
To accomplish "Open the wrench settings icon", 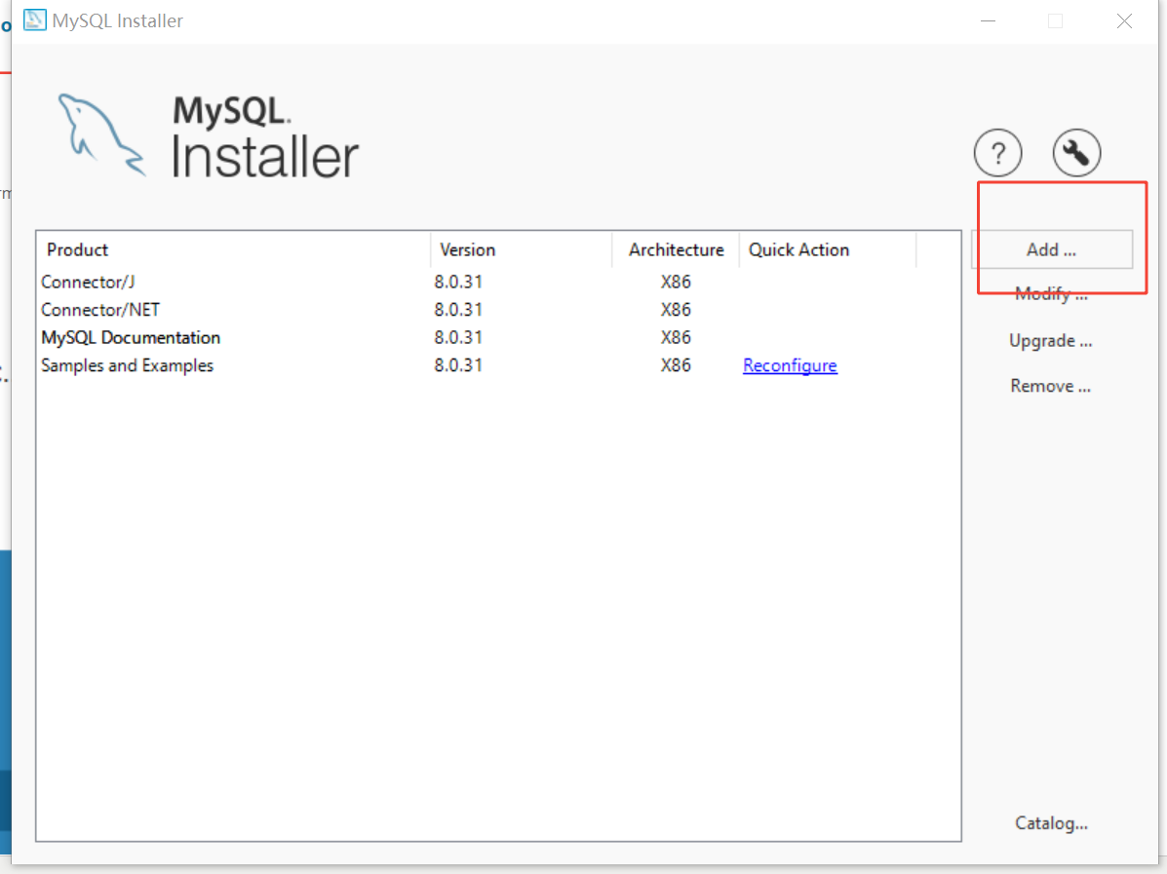I will tap(1076, 153).
